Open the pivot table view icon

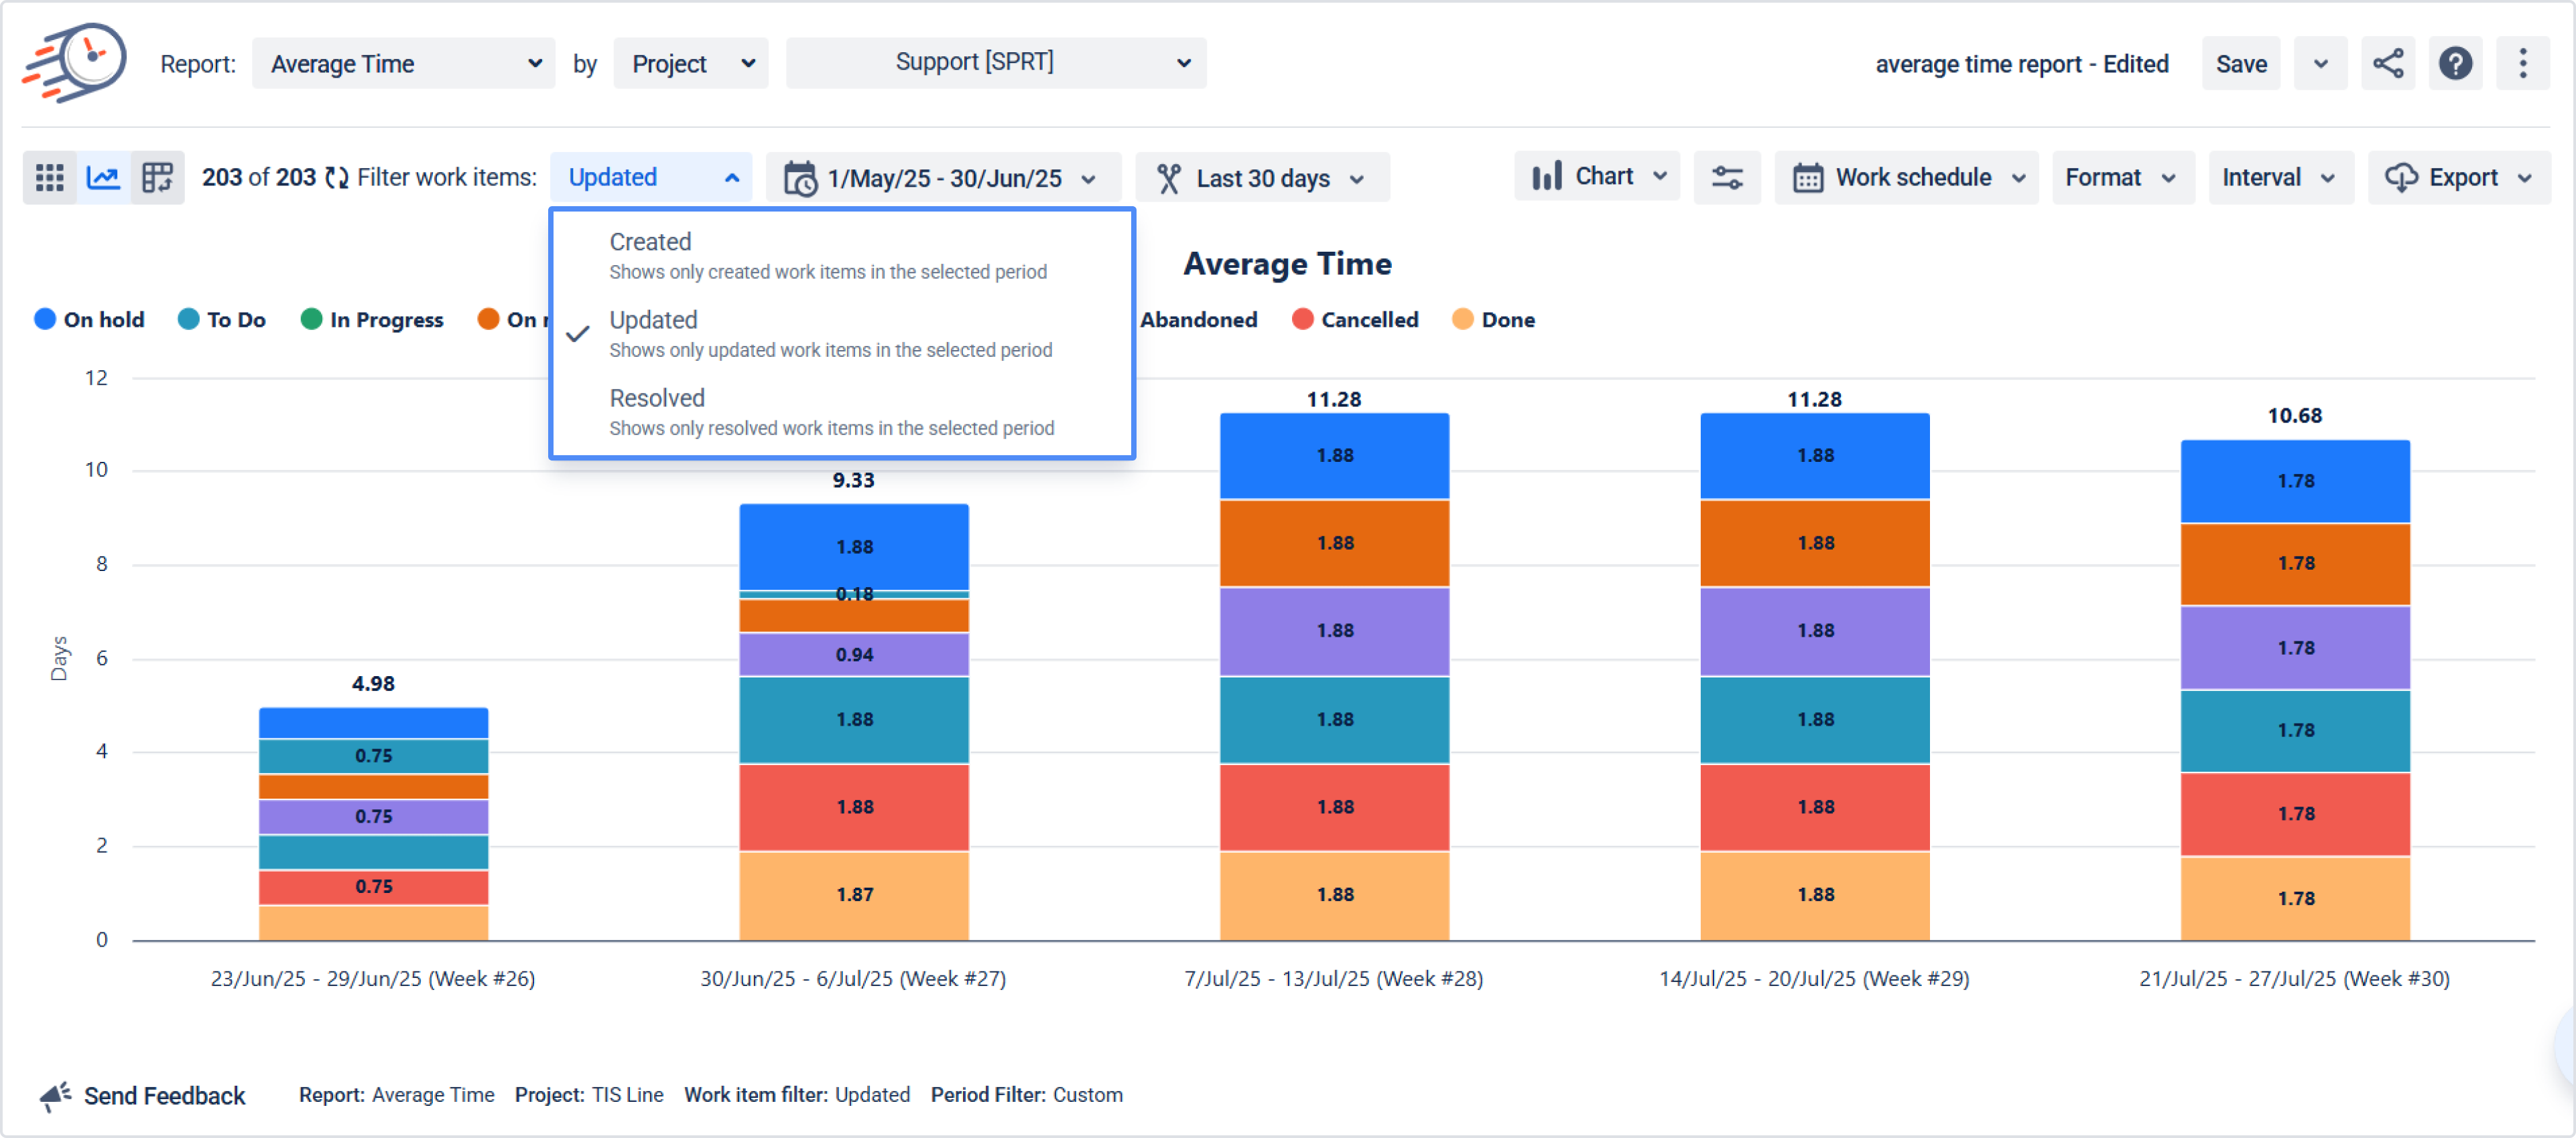[157, 178]
